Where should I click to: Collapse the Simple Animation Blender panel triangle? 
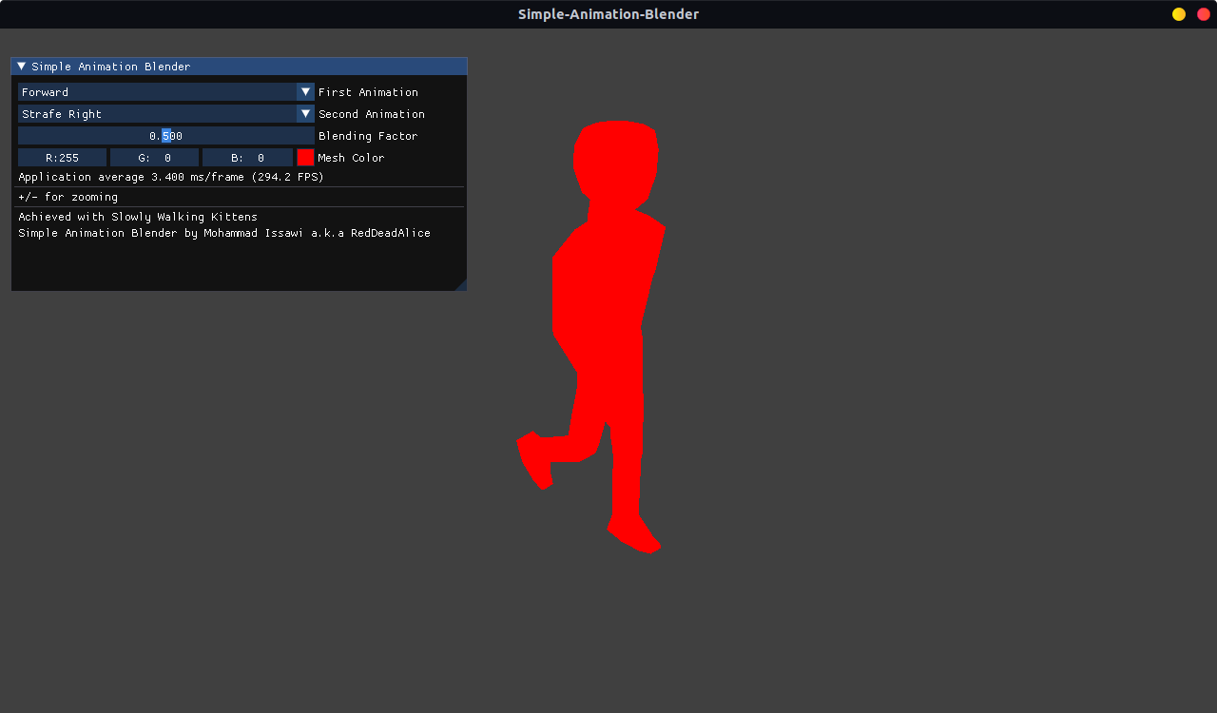click(22, 67)
